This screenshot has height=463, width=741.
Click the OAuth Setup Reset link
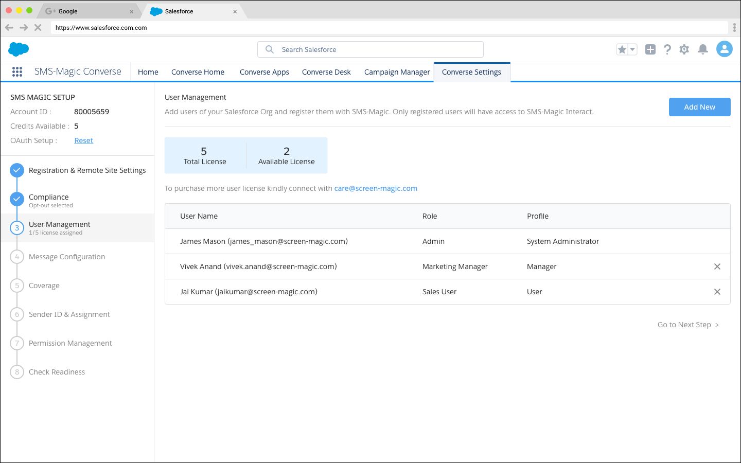[83, 140]
